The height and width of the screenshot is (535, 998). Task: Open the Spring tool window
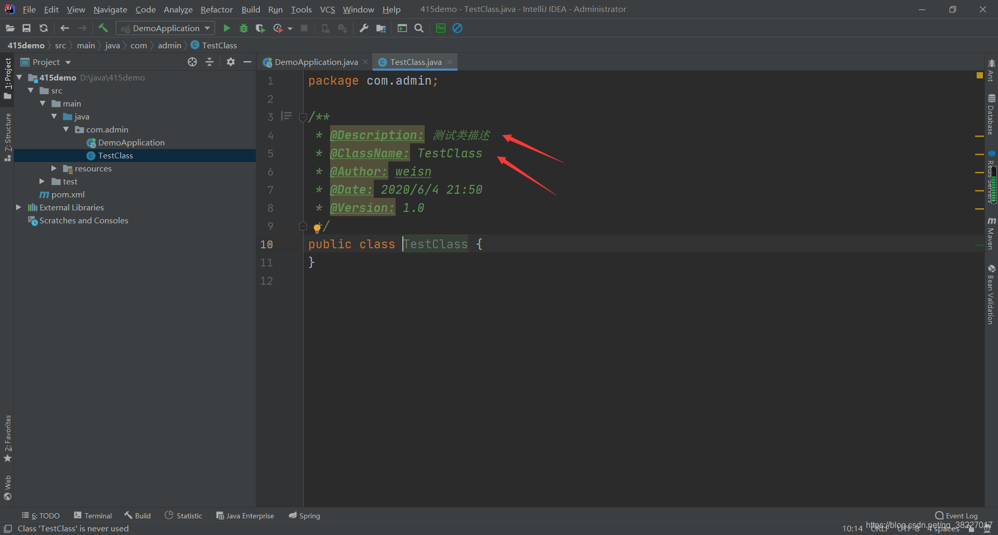tap(305, 516)
